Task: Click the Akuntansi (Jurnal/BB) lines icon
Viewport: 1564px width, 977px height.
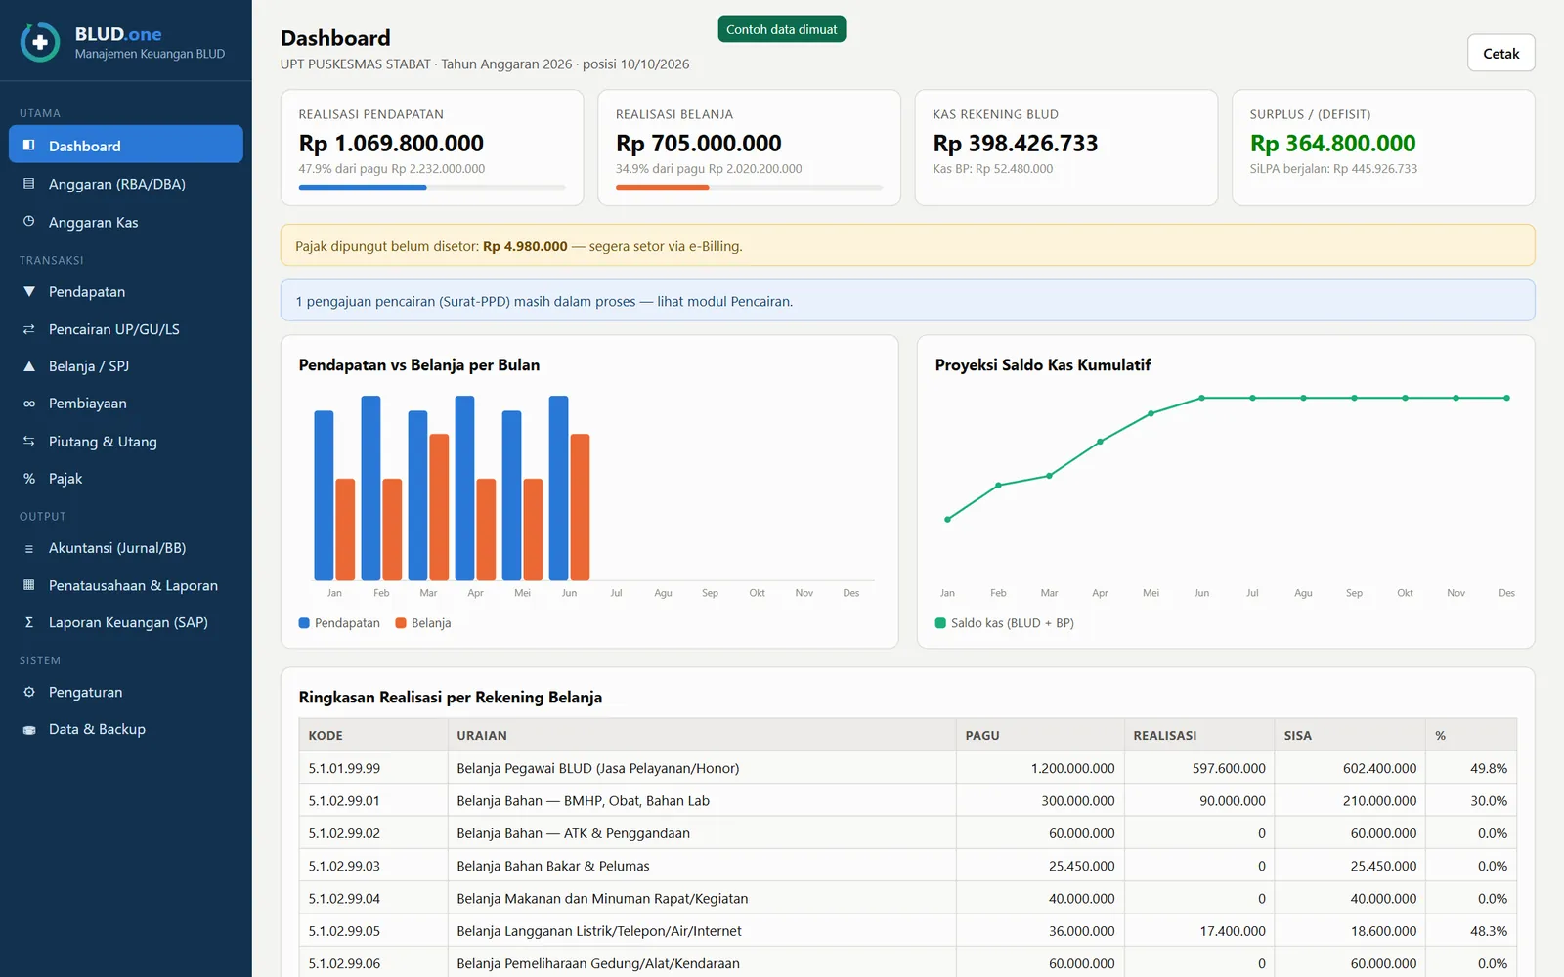Action: (29, 548)
